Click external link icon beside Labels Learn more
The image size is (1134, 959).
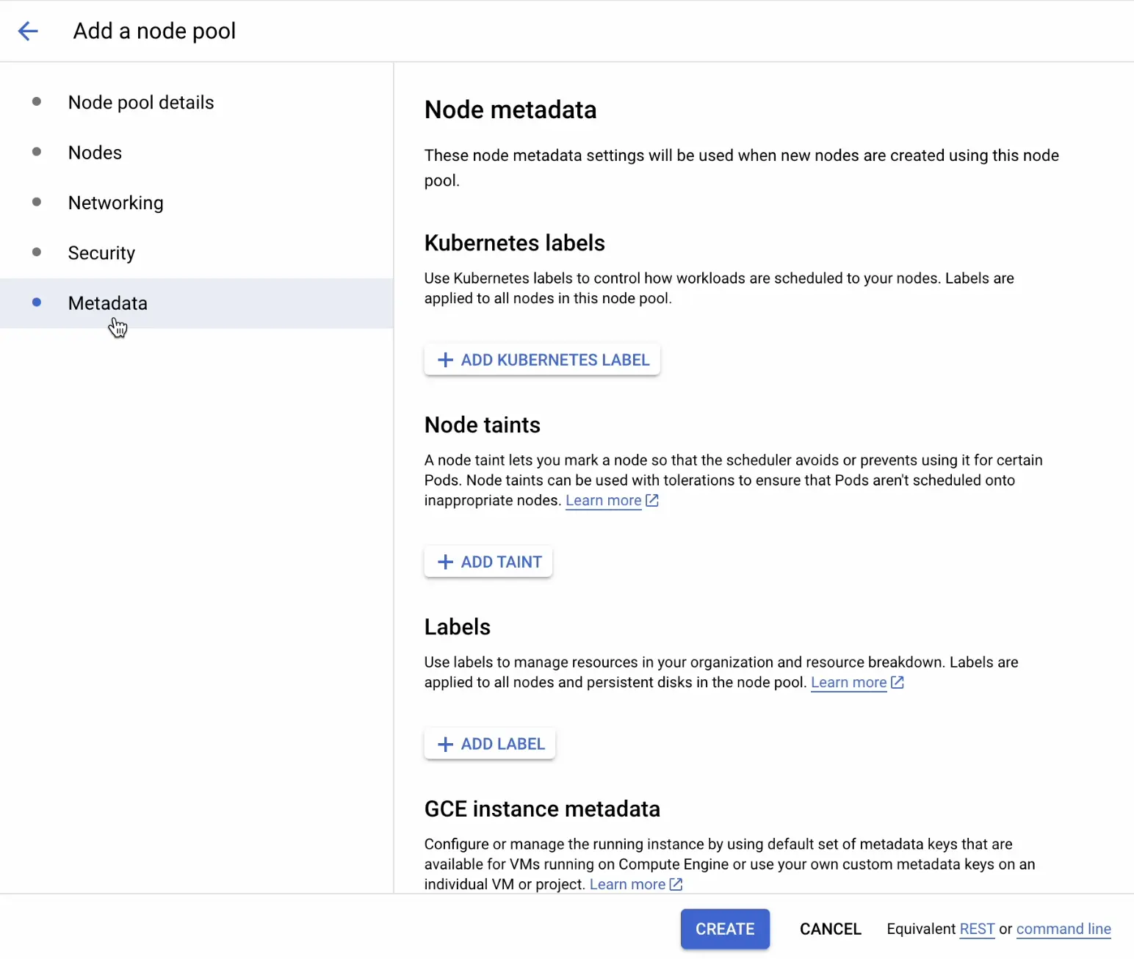click(897, 682)
